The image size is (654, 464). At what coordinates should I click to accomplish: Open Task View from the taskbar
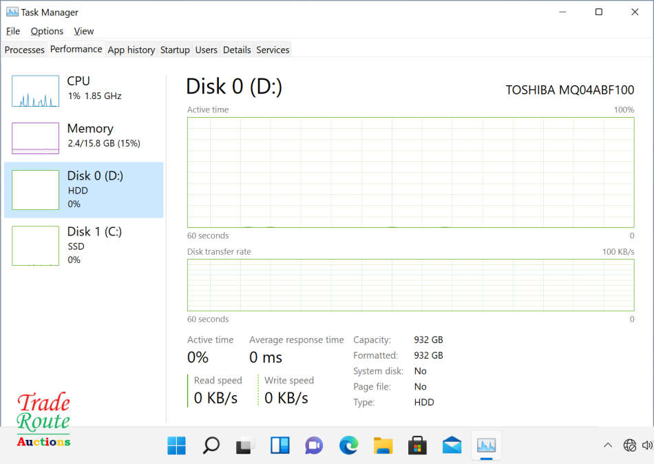point(245,445)
